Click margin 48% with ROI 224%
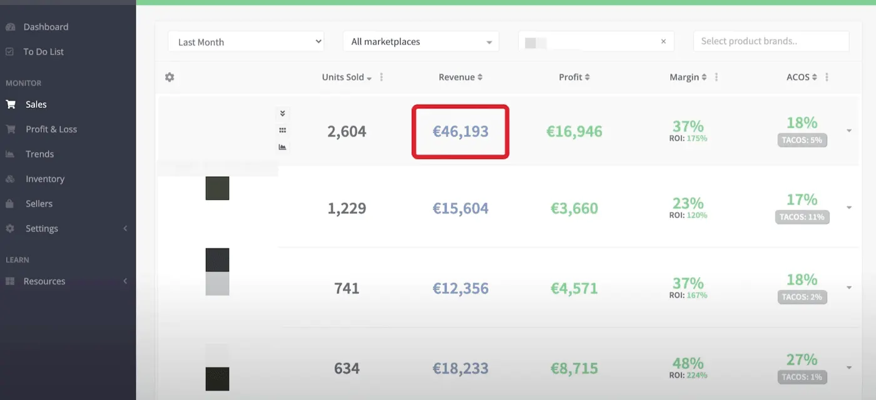 (688, 367)
